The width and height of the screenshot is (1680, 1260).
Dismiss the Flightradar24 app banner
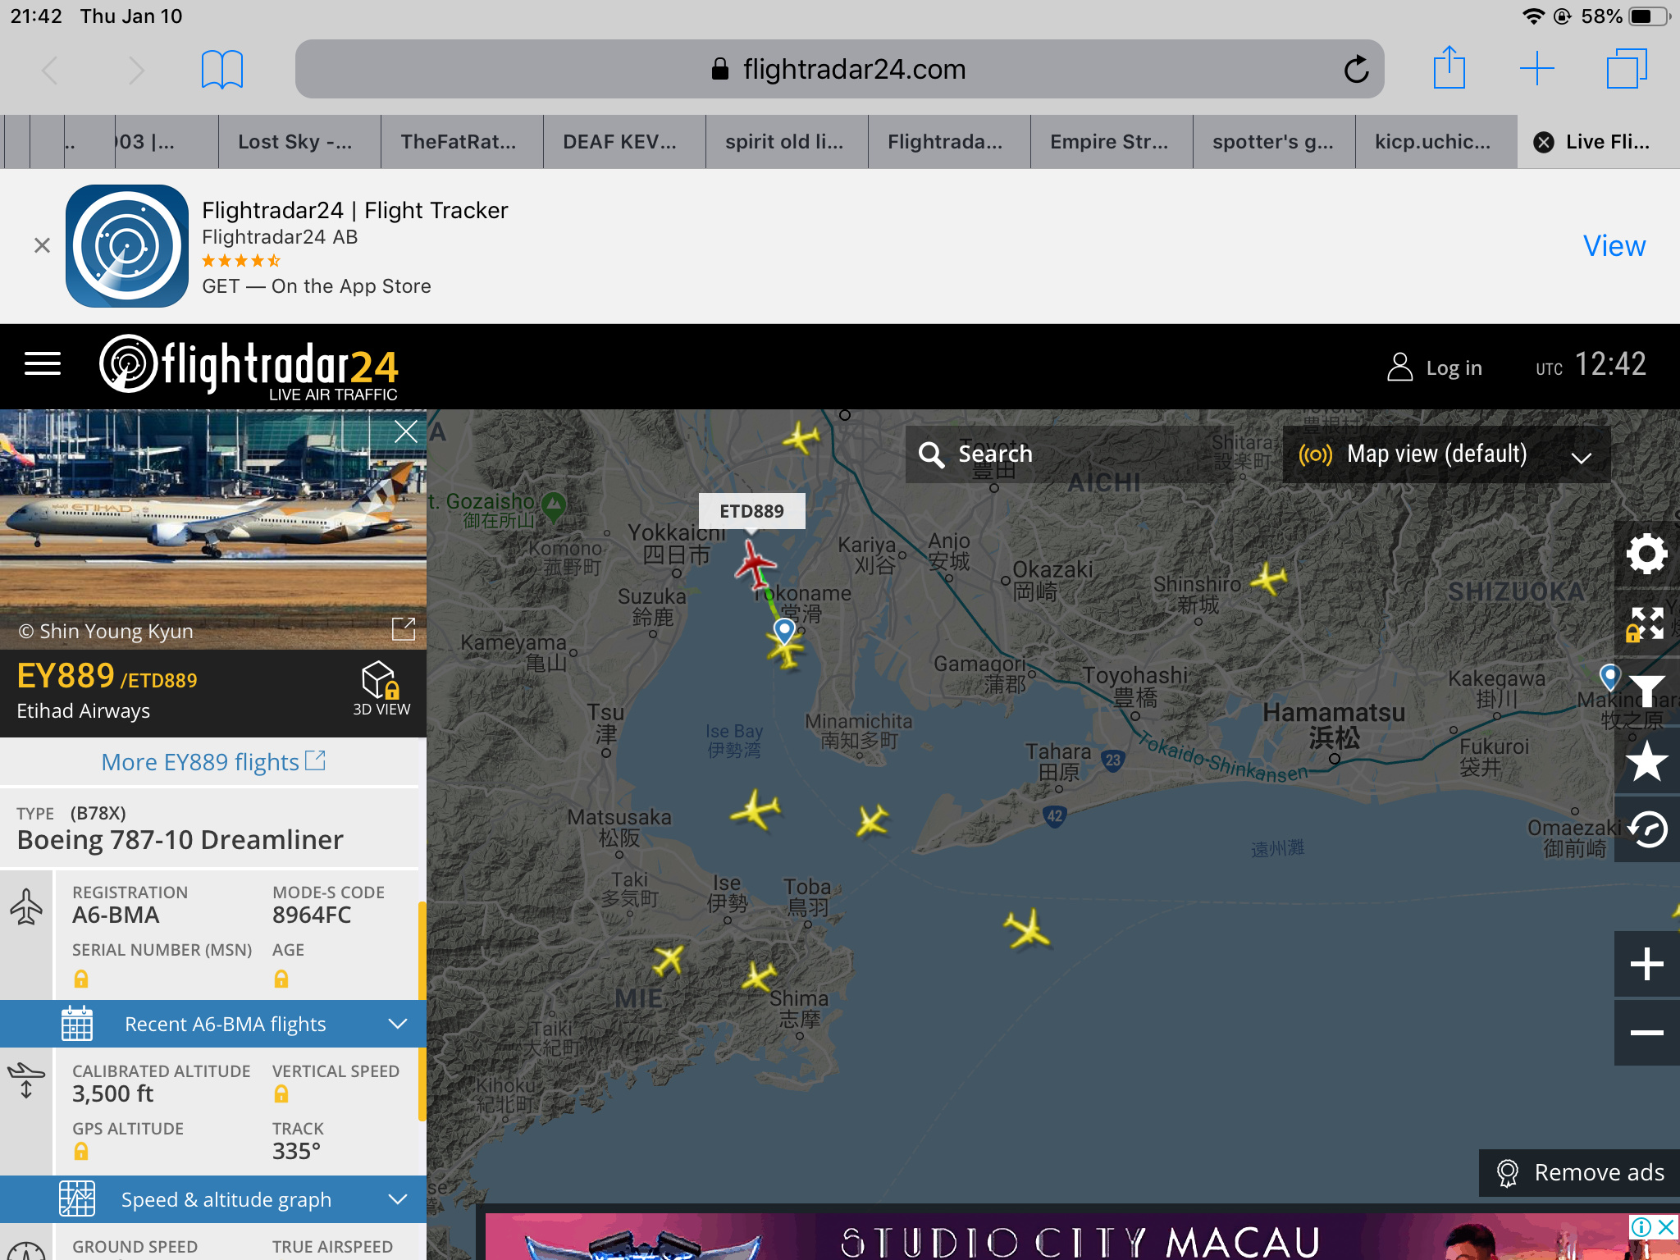[x=42, y=245]
